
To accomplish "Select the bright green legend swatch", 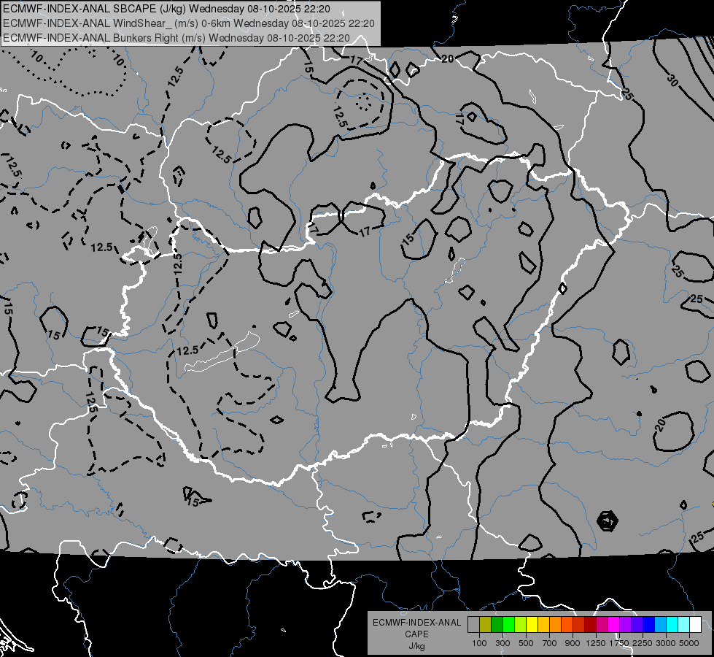I will pyautogui.click(x=508, y=624).
